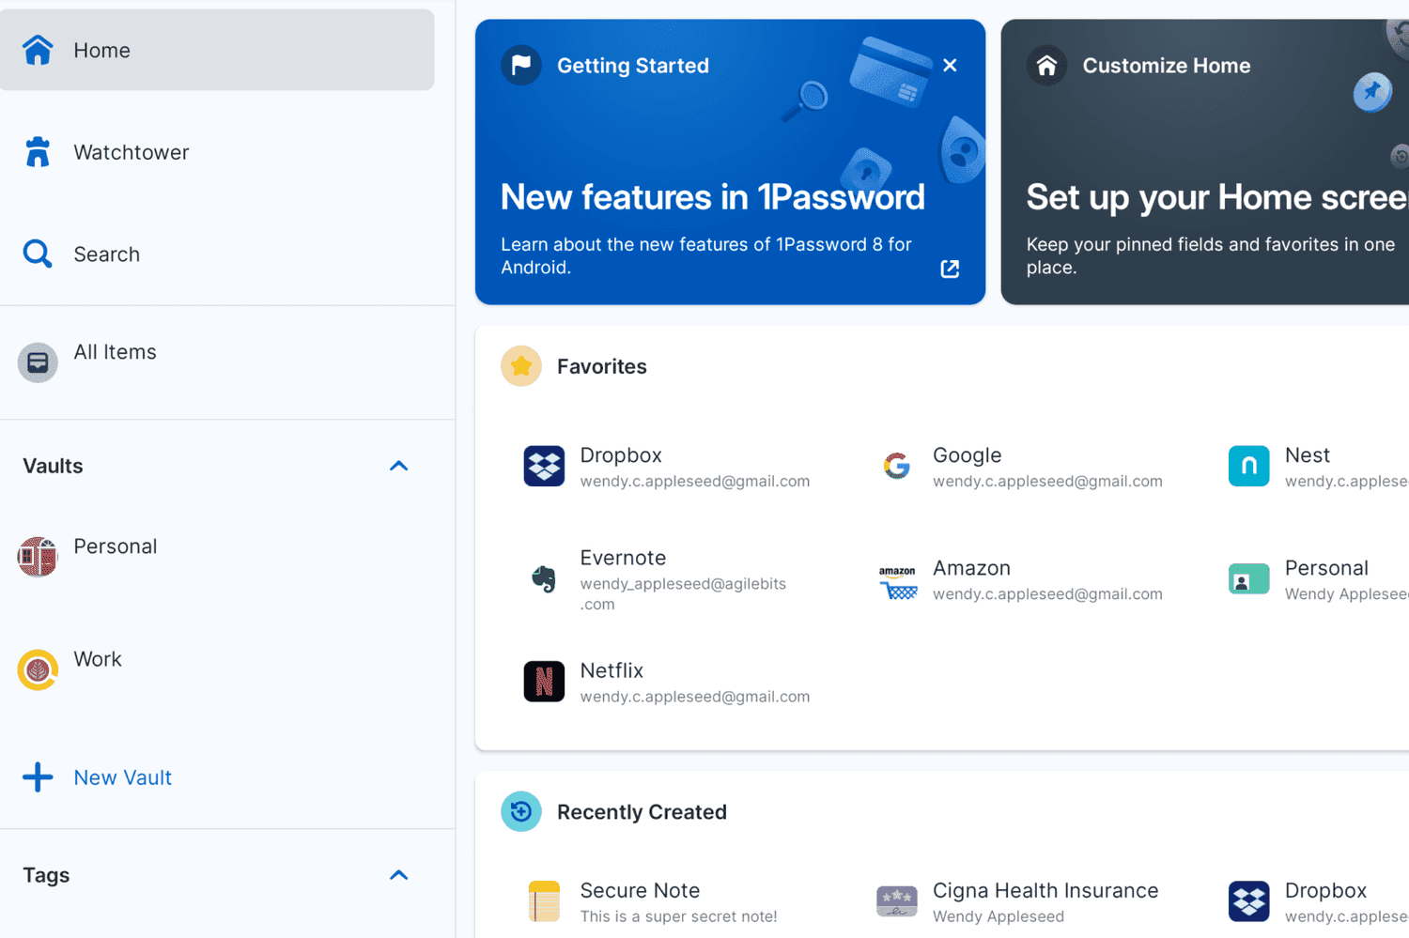Open the Personal vault icon
The height and width of the screenshot is (938, 1409).
point(38,557)
